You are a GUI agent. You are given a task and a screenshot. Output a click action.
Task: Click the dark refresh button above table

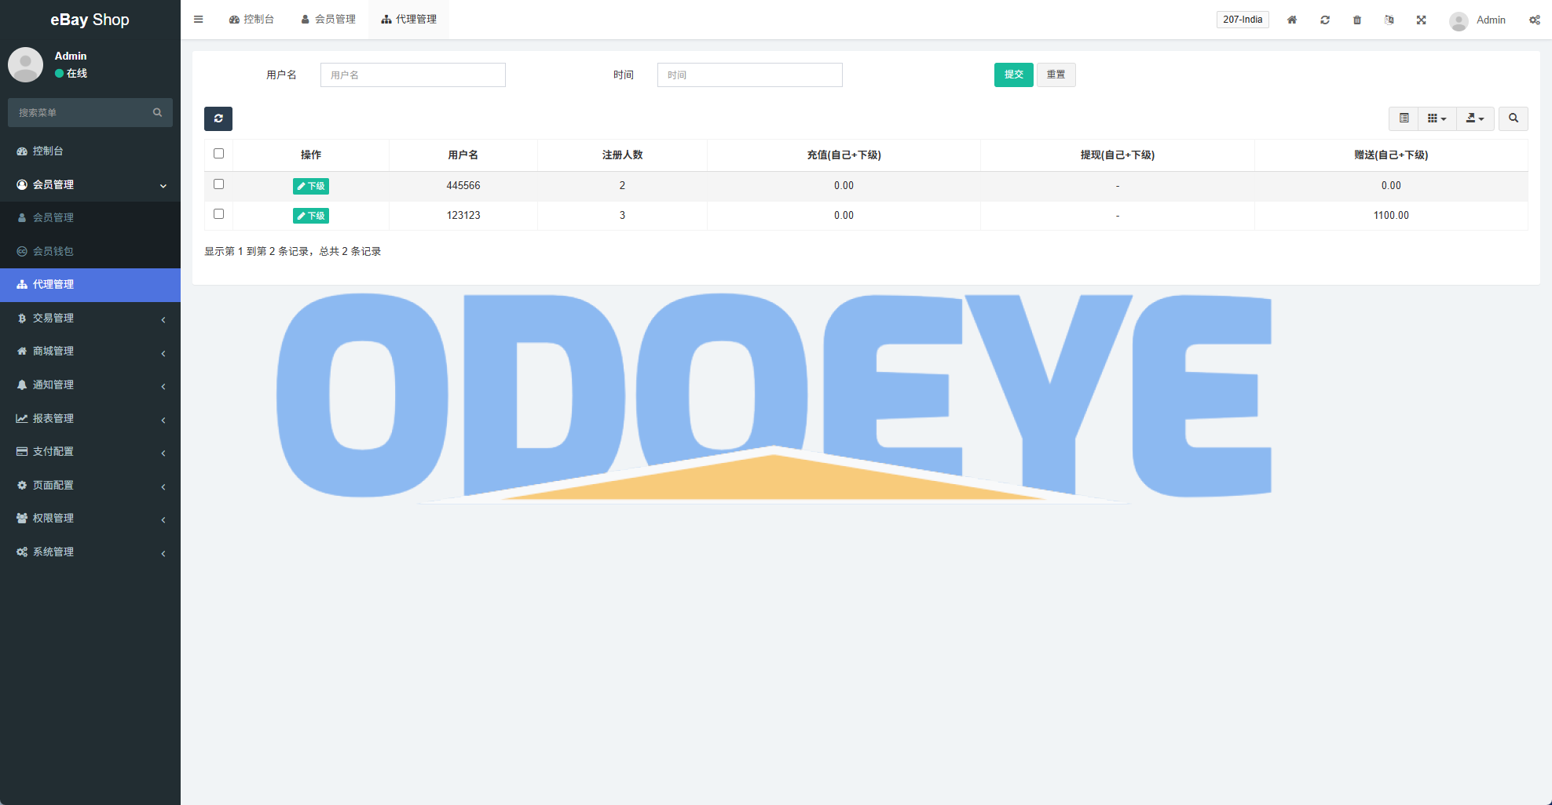(218, 118)
